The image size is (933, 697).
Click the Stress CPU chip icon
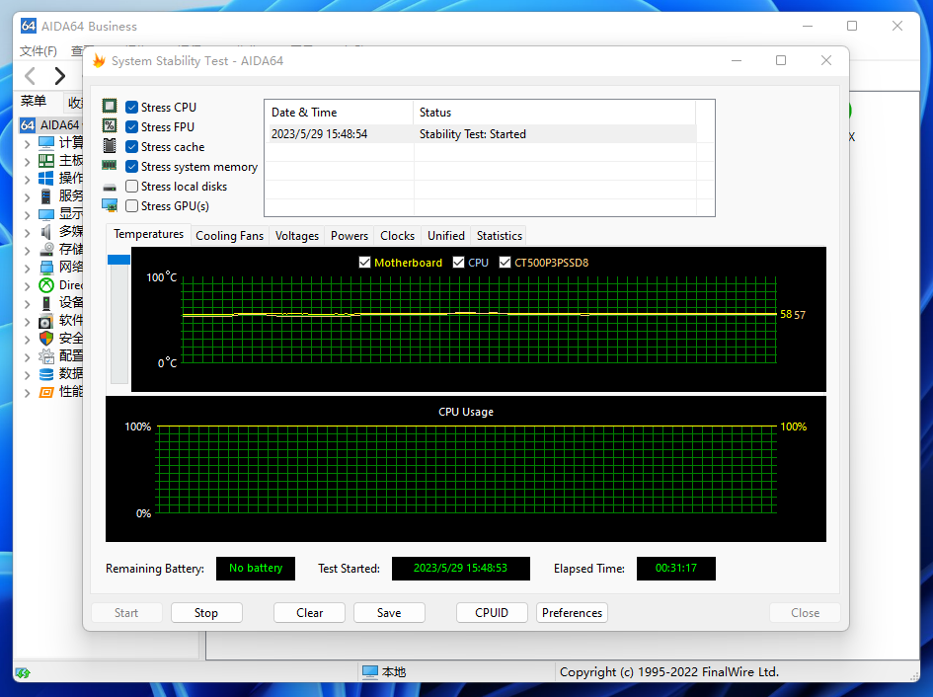tap(110, 106)
